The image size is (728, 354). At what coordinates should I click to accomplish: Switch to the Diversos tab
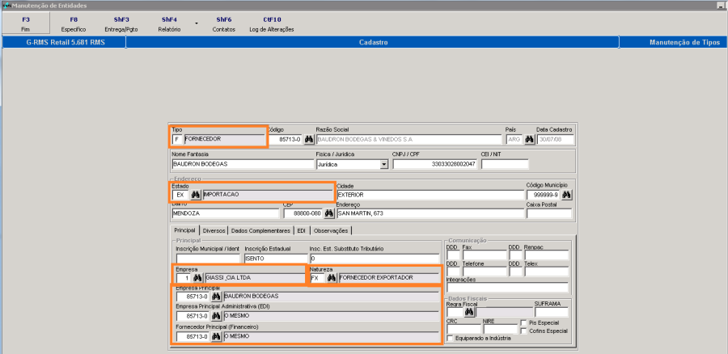[214, 230]
